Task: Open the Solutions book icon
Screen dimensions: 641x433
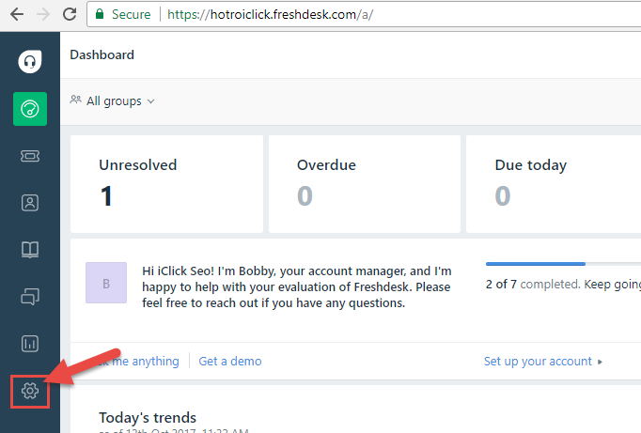Action: (30, 250)
